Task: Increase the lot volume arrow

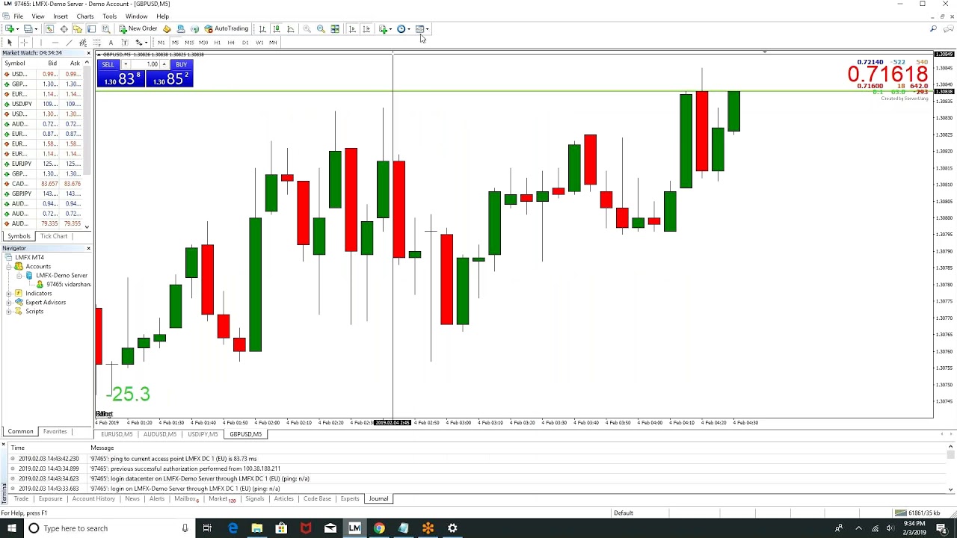Action: (x=164, y=64)
